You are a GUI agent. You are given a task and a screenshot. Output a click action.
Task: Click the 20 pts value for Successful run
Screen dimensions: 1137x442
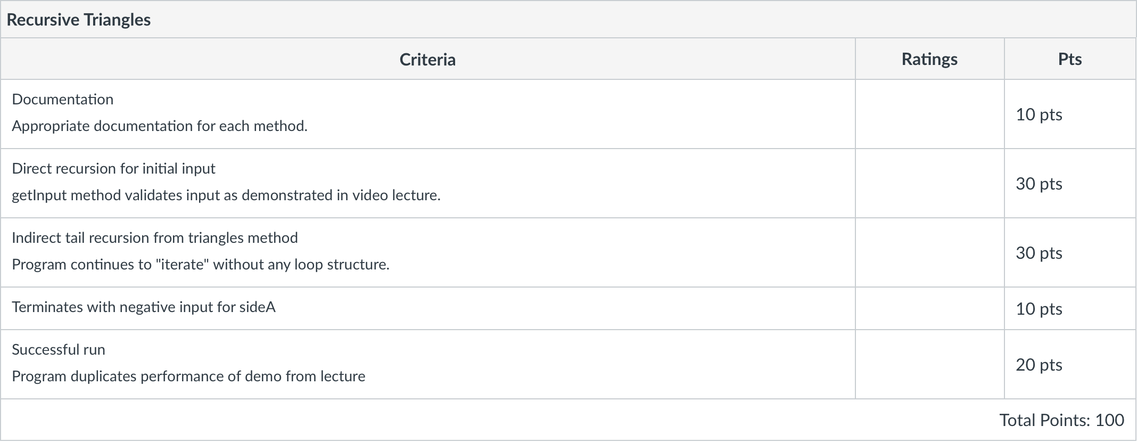tap(1039, 365)
